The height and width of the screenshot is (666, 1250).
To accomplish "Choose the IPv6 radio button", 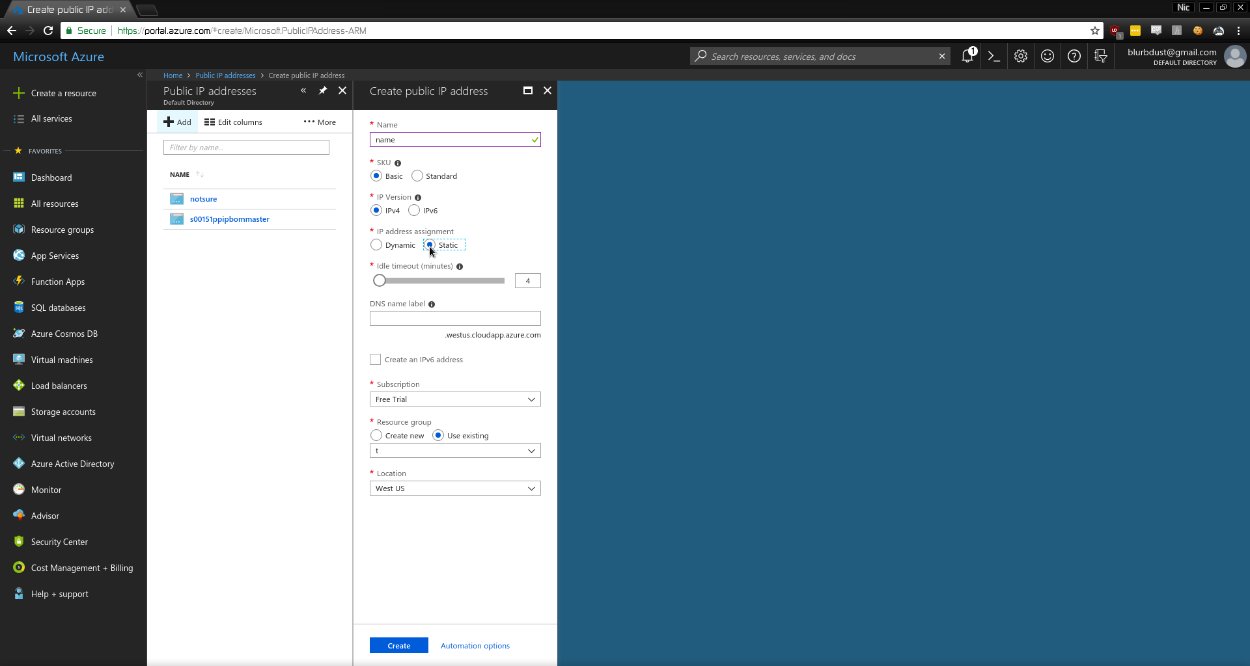I will (x=414, y=210).
